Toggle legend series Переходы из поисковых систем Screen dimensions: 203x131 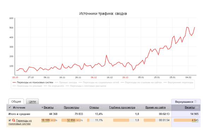33,83
